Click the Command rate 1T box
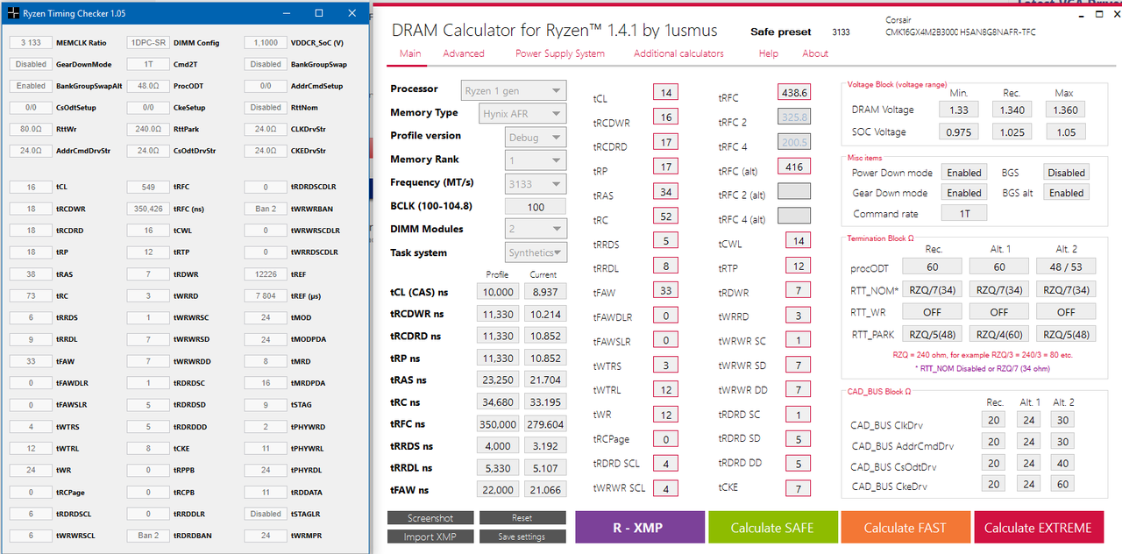This screenshot has height=554, width=1122. pos(964,213)
